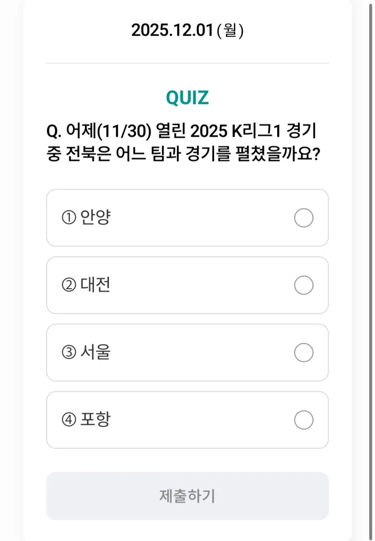Select the radio button for 대전
375x541 pixels.
pyautogui.click(x=303, y=285)
